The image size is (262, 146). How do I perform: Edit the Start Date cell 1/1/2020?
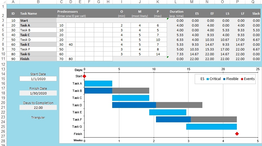(x=38, y=79)
